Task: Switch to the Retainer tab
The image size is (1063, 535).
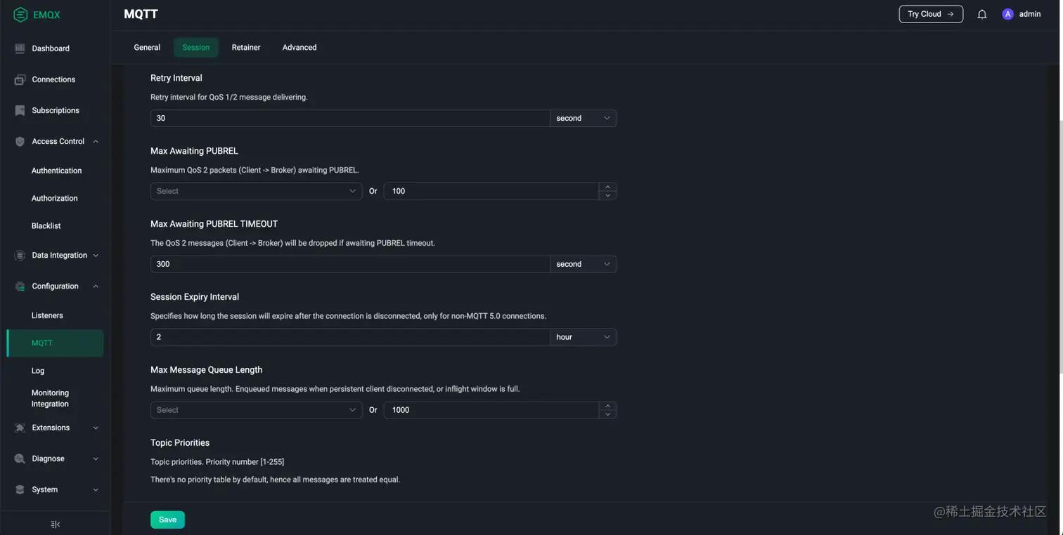Action: 245,47
